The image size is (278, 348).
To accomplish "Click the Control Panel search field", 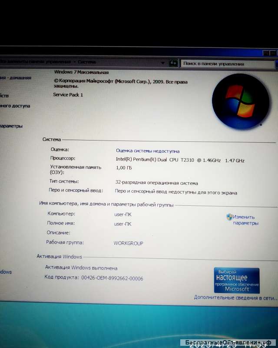I will 228,64.
